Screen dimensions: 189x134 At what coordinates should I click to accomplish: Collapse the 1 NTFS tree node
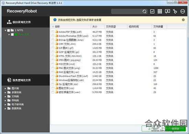pos(5,30)
